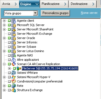Click the Server Sybase icon
This screenshot has width=101, height=99.
14,47
